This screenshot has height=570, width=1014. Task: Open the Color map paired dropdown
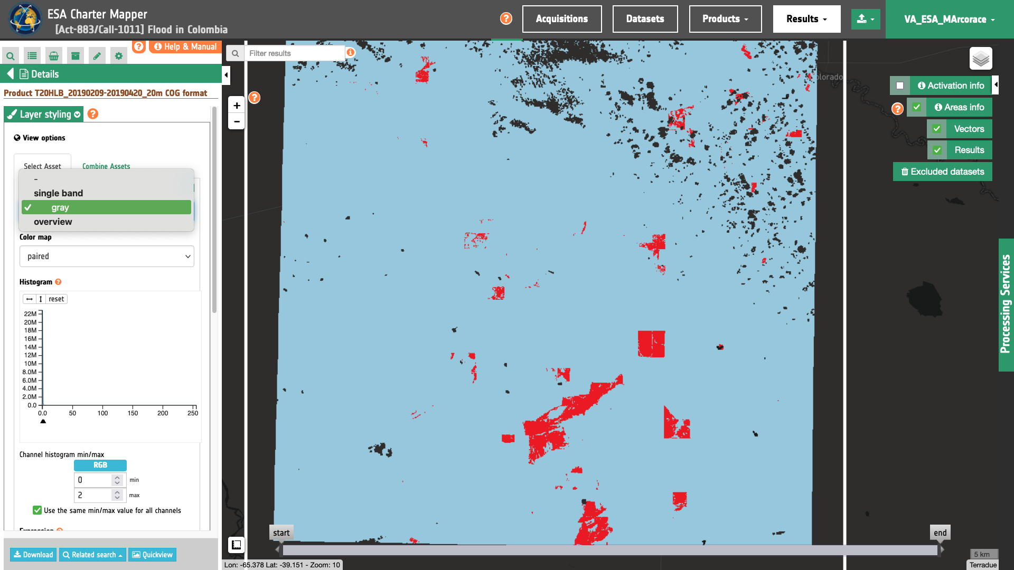coord(107,256)
